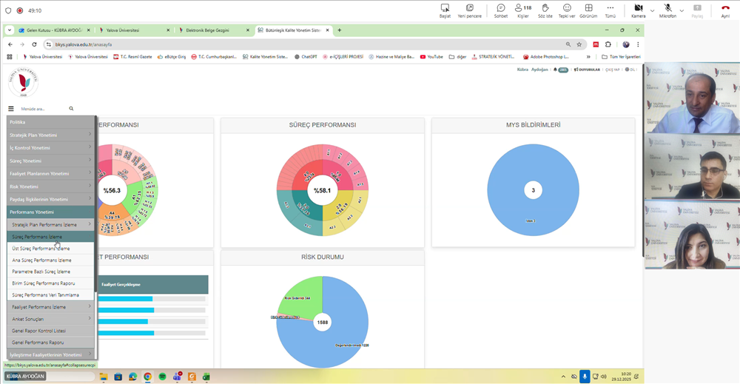The height and width of the screenshot is (384, 740).
Task: Click the blue MYS Bildirimleri pie chart
Action: (x=533, y=190)
